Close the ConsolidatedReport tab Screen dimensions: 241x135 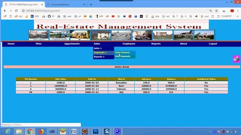84,4
